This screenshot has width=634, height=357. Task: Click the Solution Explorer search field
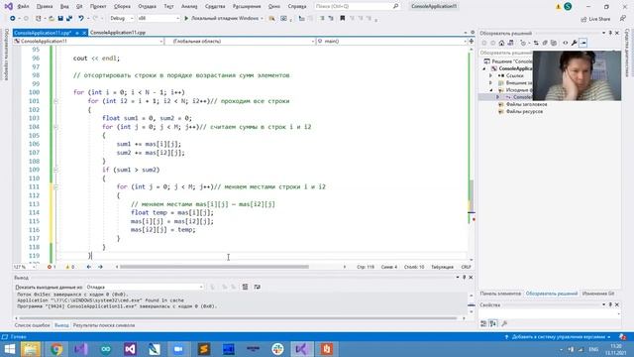pyautogui.click(x=505, y=53)
